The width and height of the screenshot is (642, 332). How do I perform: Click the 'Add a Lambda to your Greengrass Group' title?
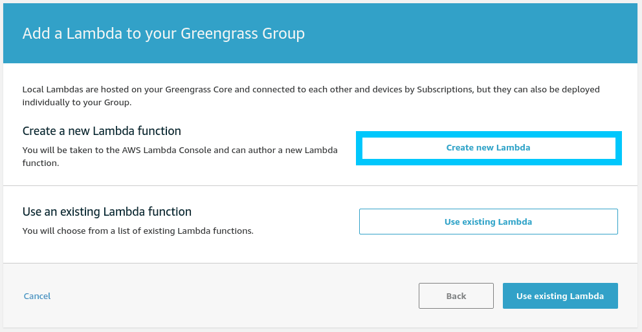pyautogui.click(x=163, y=34)
